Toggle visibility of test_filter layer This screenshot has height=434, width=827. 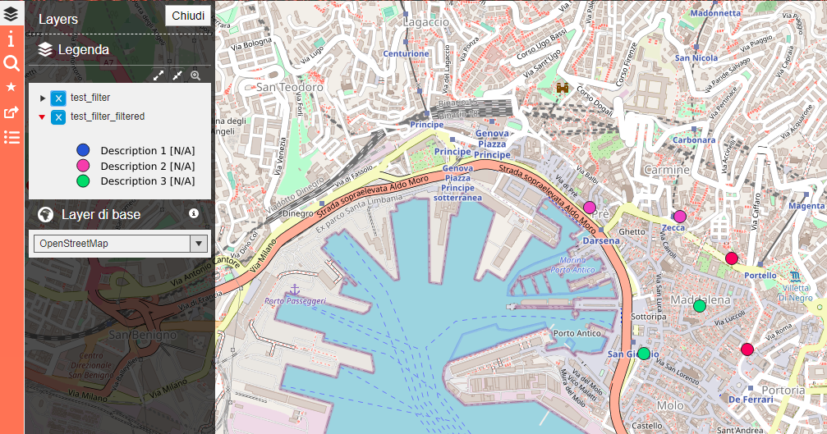(x=58, y=98)
